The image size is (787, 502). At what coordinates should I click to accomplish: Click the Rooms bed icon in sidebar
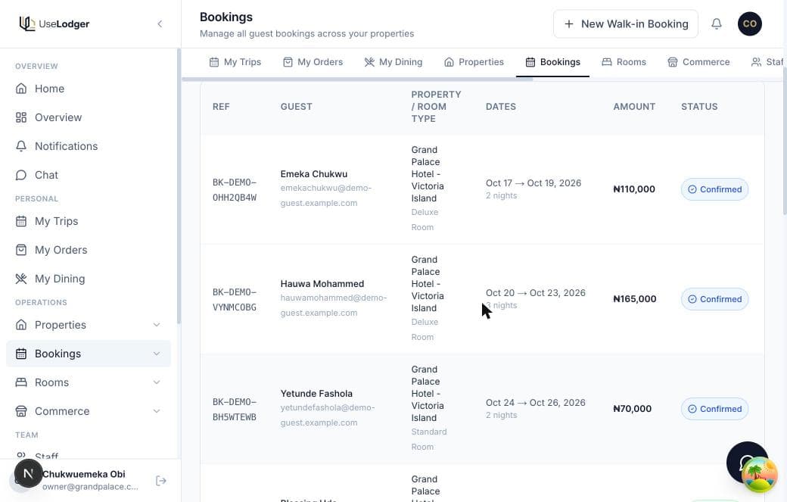21,382
